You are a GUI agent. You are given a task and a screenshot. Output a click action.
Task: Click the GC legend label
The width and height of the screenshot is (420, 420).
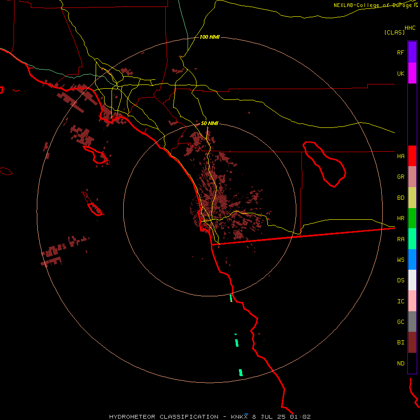pos(400,322)
